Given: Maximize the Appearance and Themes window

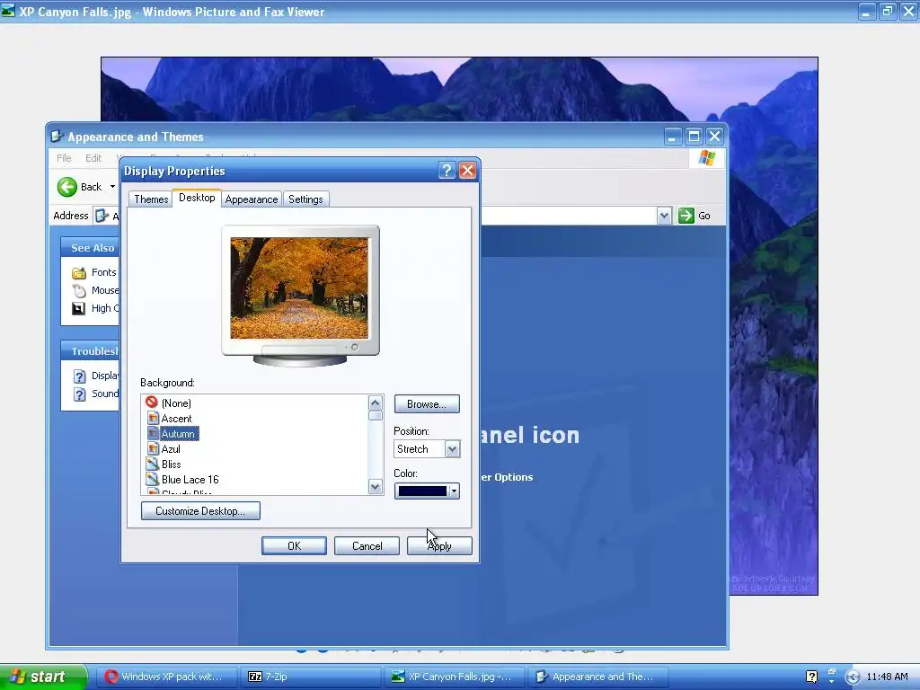Looking at the screenshot, I should (694, 137).
